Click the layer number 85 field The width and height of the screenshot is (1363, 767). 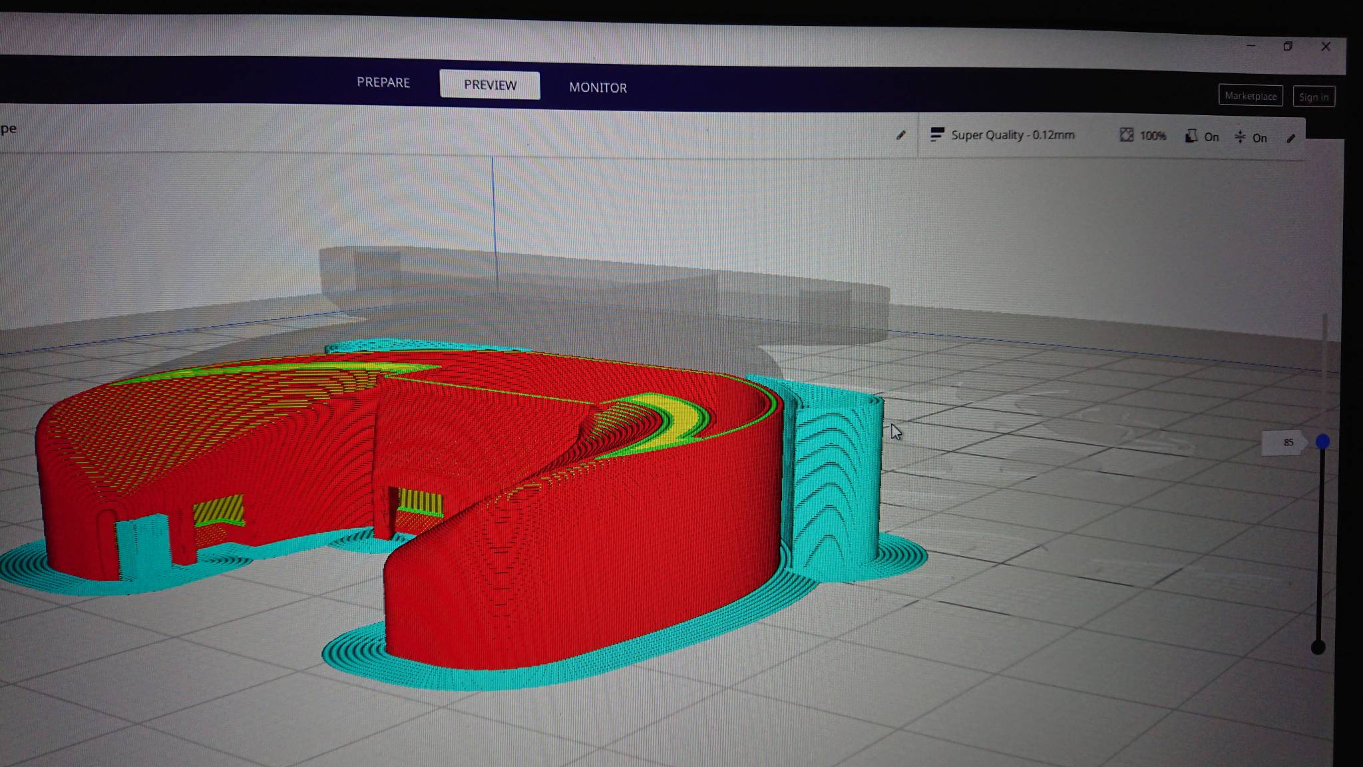point(1288,442)
